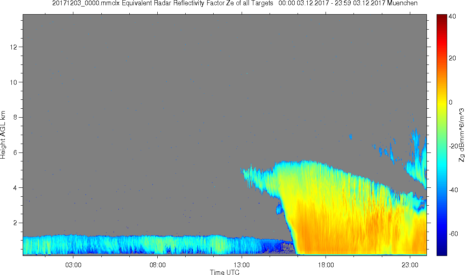Click the Muenchen station name in title
The height and width of the screenshot is (275, 465).
(402, 3)
